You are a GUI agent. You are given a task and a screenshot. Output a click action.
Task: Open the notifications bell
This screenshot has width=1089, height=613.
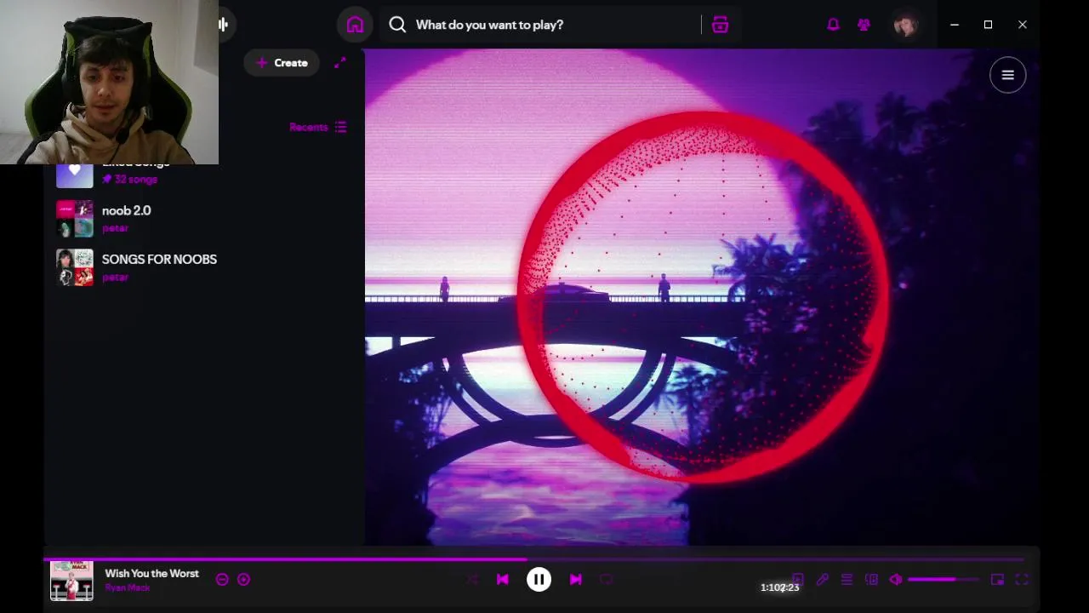coord(833,25)
